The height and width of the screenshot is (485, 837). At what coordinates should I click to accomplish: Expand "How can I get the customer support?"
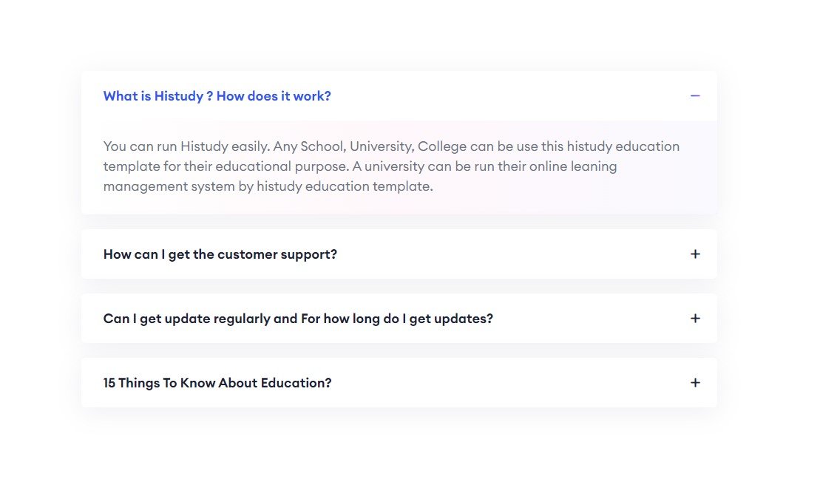click(220, 254)
